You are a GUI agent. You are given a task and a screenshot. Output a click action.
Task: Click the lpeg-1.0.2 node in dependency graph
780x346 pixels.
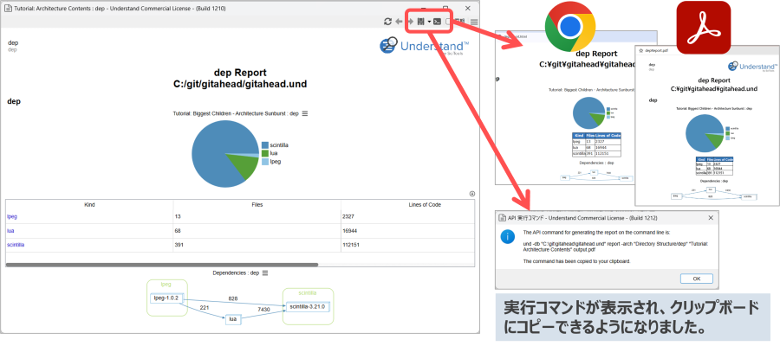167,298
